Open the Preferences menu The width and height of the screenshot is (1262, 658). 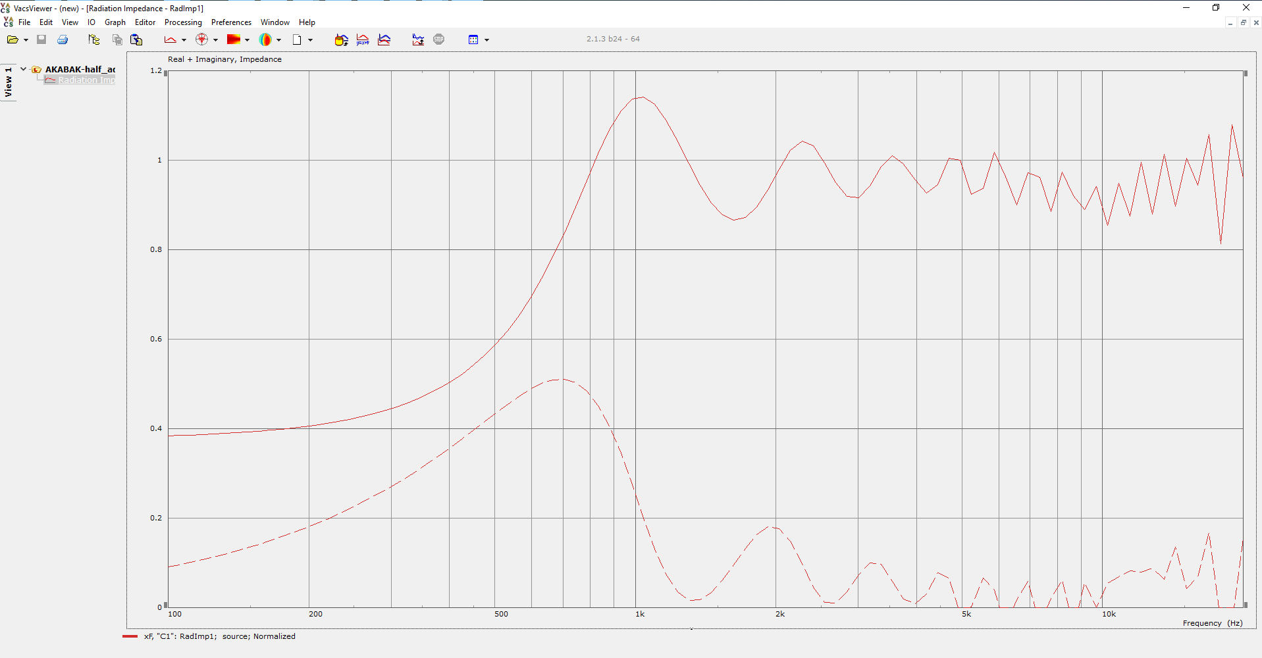(x=231, y=22)
